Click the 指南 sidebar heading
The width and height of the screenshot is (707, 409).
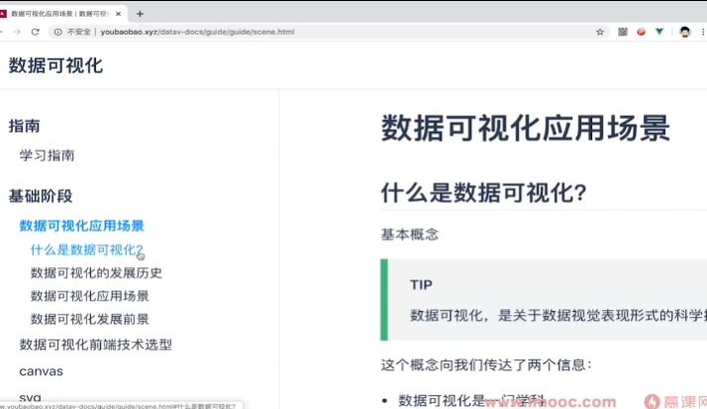[x=25, y=126]
